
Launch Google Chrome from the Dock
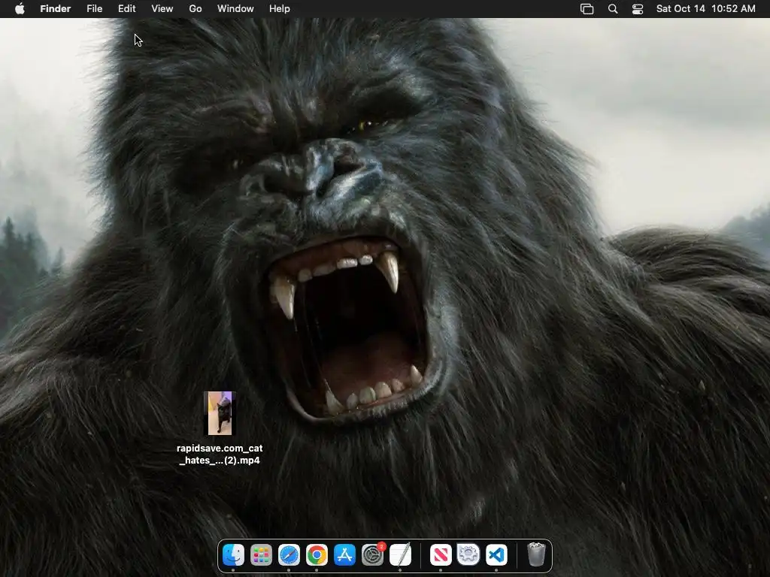317,555
